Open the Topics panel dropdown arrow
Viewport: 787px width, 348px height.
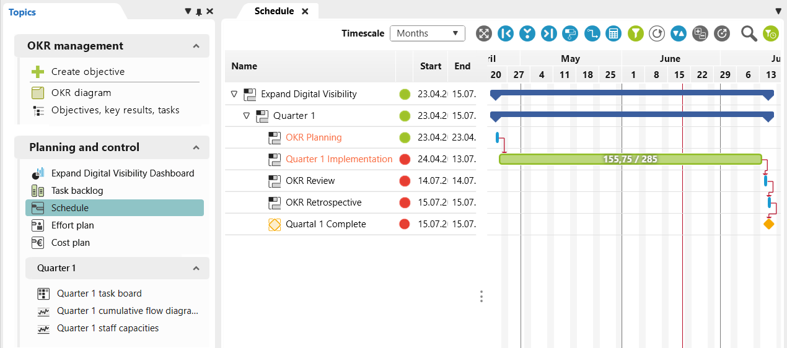[x=188, y=11]
